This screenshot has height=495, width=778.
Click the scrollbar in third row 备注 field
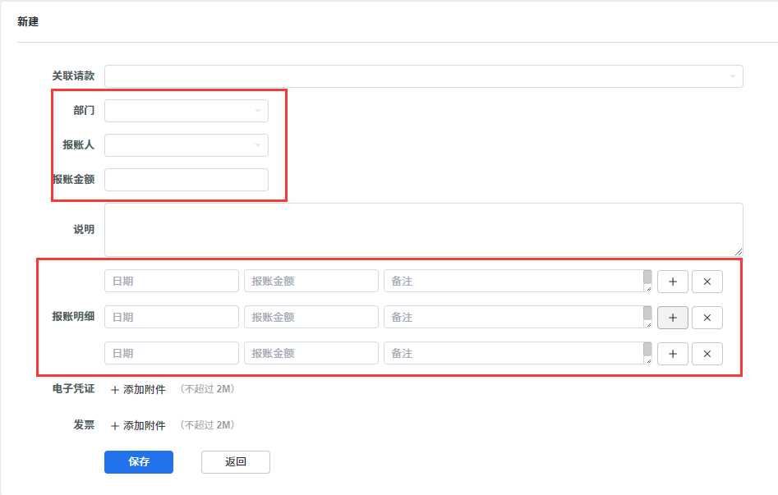pyautogui.click(x=647, y=349)
